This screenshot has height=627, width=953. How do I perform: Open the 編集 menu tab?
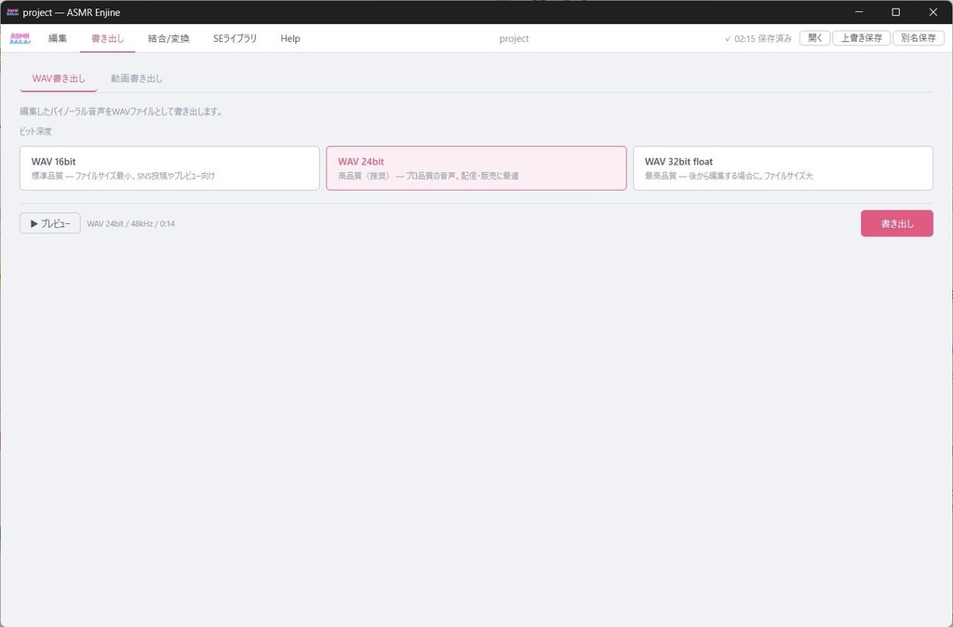click(58, 38)
